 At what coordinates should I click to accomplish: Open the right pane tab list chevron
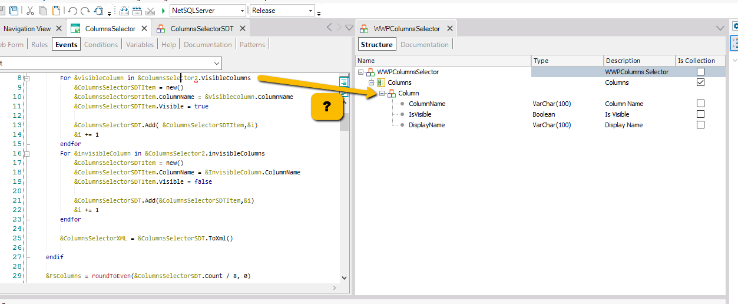pyautogui.click(x=720, y=28)
